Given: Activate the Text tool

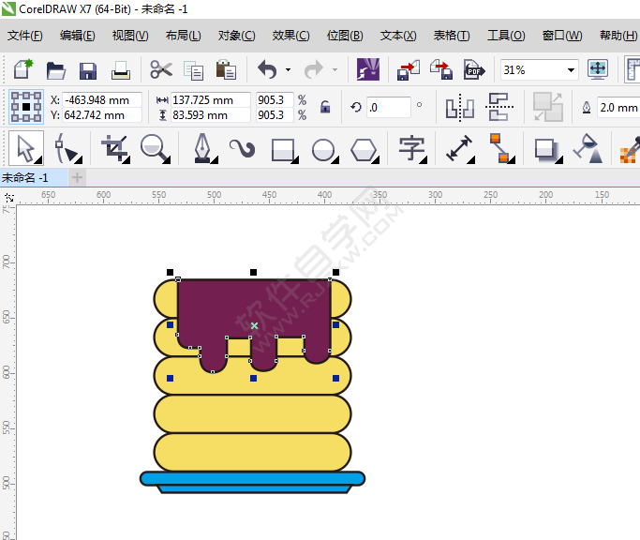Looking at the screenshot, I should pyautogui.click(x=411, y=148).
